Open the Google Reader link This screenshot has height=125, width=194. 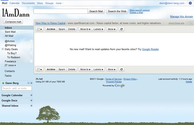150,49
